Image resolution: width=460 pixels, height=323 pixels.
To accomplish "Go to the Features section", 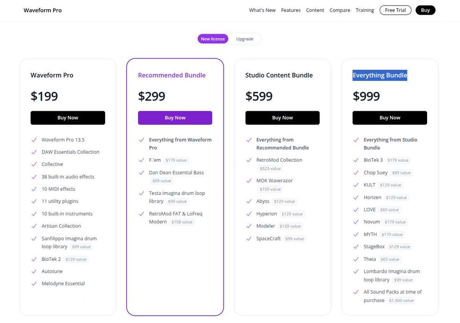I will pos(291,10).
